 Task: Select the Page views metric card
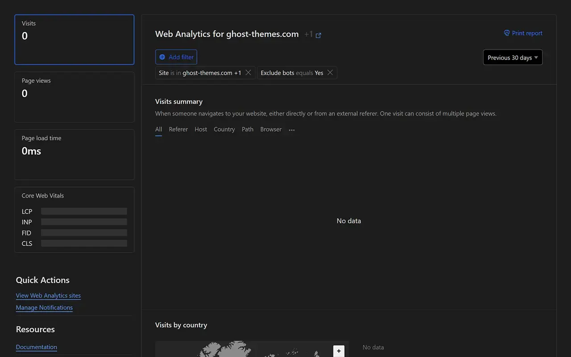point(74,97)
